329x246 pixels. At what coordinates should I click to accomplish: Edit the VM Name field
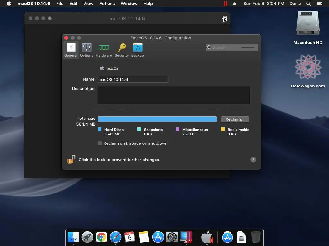pyautogui.click(x=133, y=79)
